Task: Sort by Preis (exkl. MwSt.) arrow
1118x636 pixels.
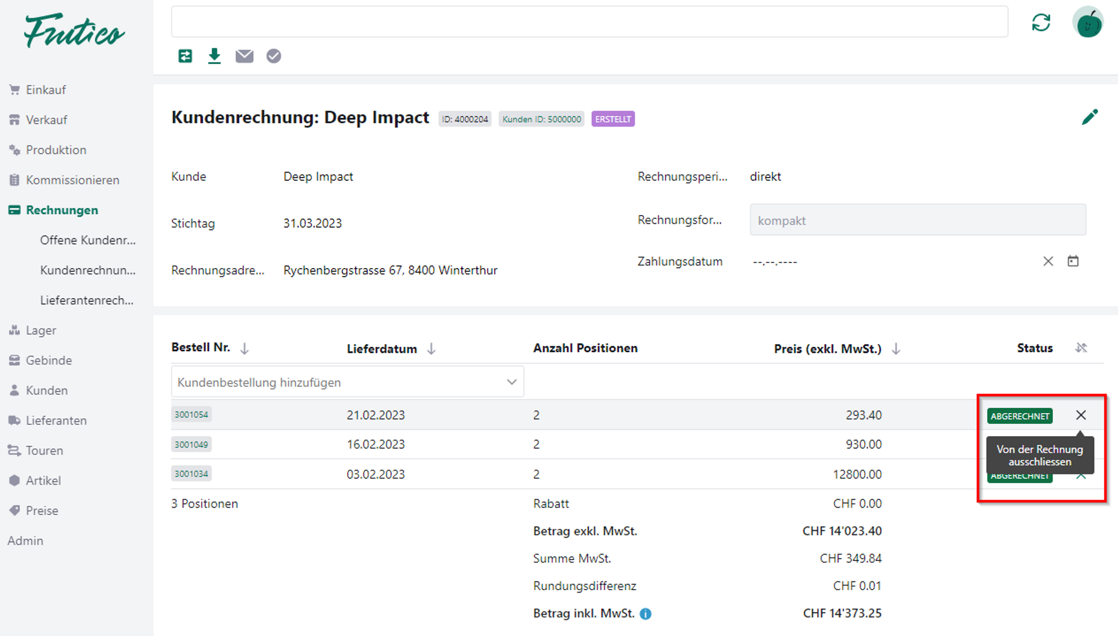Action: click(x=896, y=349)
